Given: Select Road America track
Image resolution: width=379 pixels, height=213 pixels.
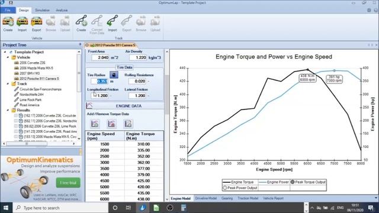Looking at the screenshot, I should pyautogui.click(x=30, y=105).
